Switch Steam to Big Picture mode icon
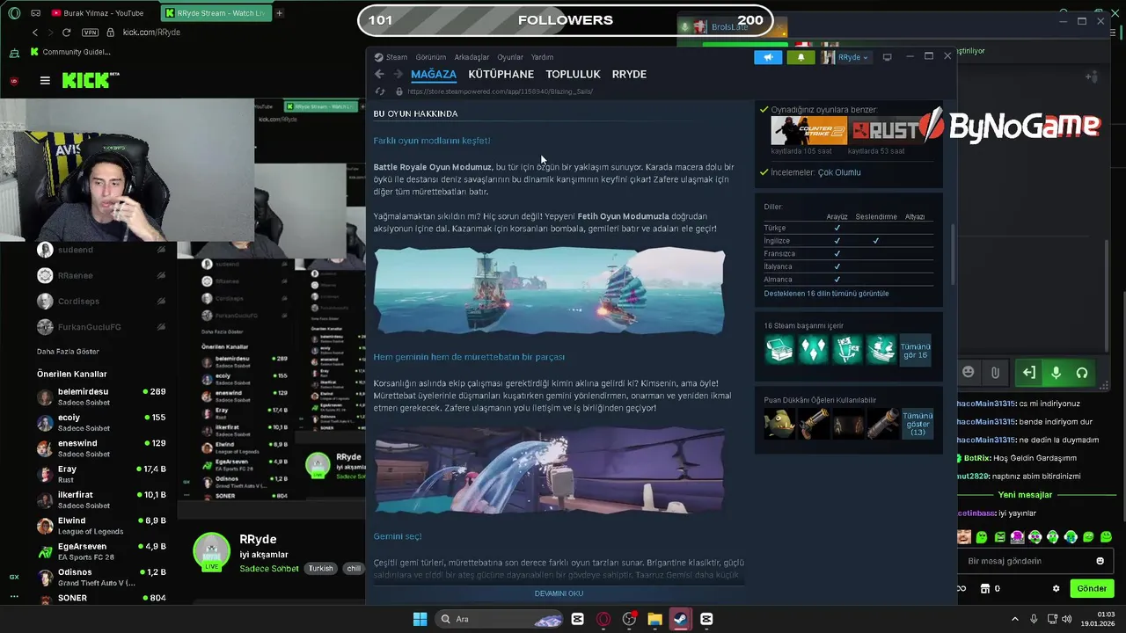This screenshot has height=633, width=1126. pos(887,57)
